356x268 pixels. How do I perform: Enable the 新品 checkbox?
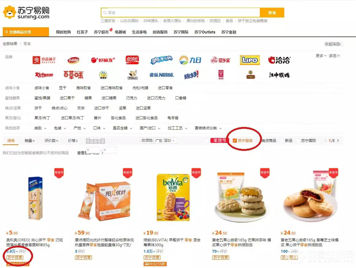[282, 141]
